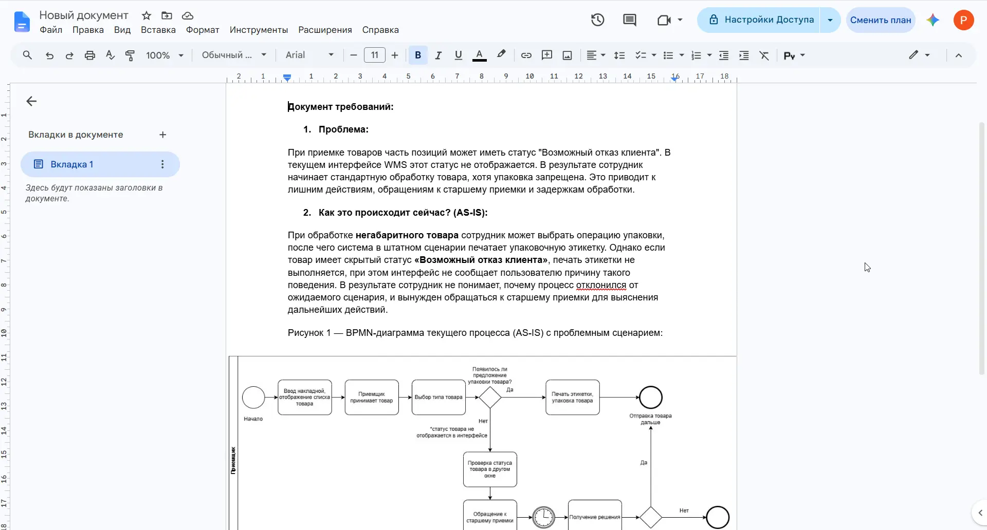Viewport: 987px width, 530px height.
Task: Decrease the indent
Action: coord(724,55)
